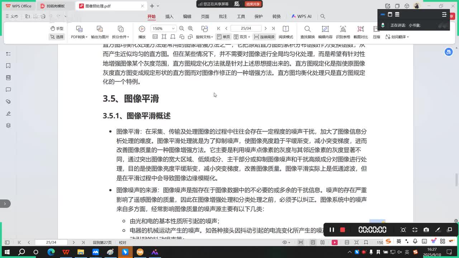Switch to the 页面 ribbon tab
Image resolution: width=459 pixels, height=258 pixels.
(205, 16)
